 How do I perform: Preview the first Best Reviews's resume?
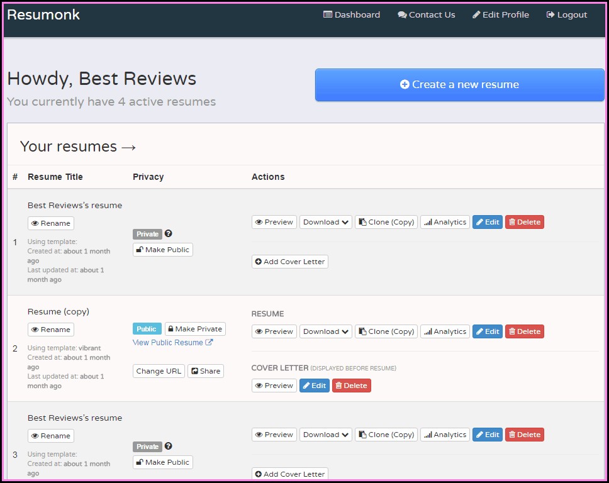coord(274,222)
